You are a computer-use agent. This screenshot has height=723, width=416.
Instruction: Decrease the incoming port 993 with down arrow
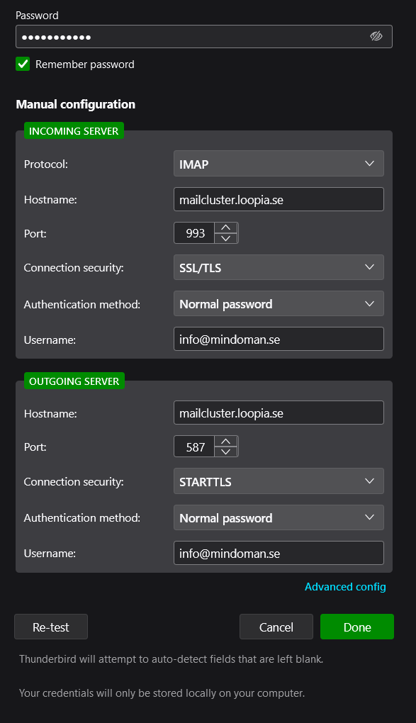point(226,238)
